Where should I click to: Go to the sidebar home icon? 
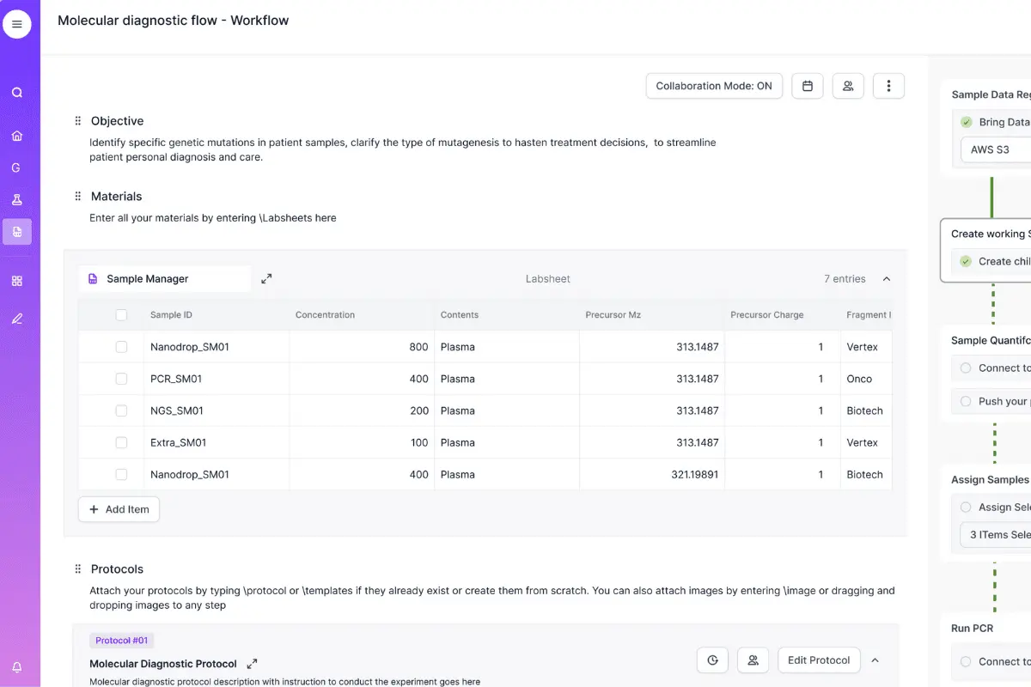(x=17, y=136)
